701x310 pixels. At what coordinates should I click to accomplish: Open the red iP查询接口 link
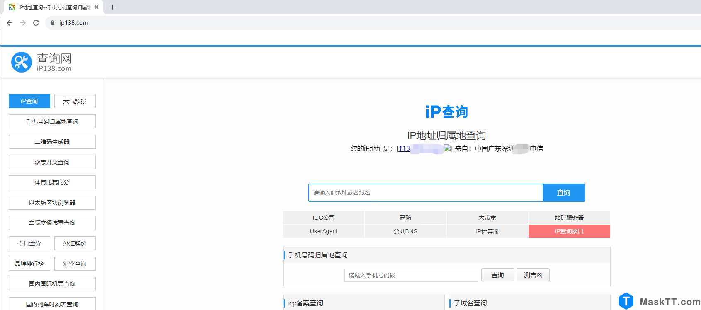(569, 231)
